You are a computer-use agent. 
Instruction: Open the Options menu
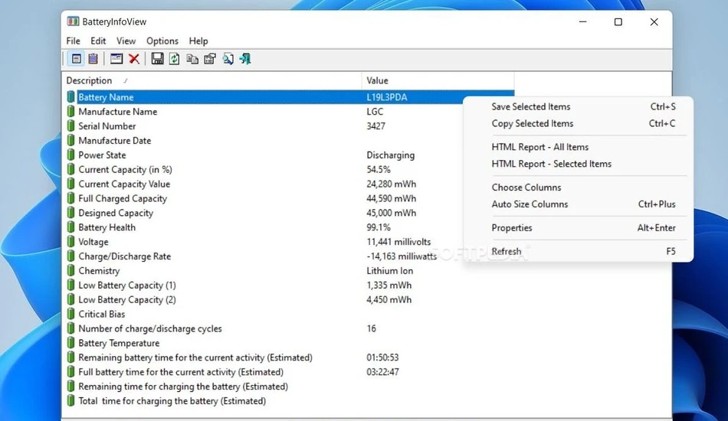pyautogui.click(x=162, y=41)
